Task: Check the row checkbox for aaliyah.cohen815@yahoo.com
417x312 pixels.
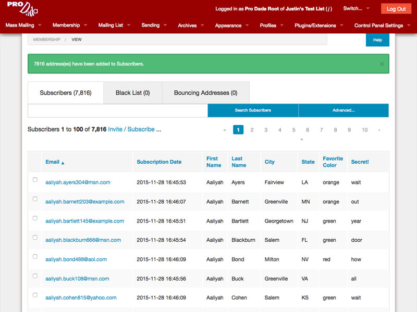Action: (x=35, y=295)
